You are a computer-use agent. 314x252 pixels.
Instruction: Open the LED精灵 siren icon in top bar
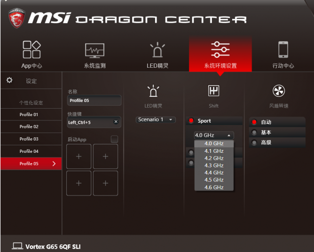[157, 50]
